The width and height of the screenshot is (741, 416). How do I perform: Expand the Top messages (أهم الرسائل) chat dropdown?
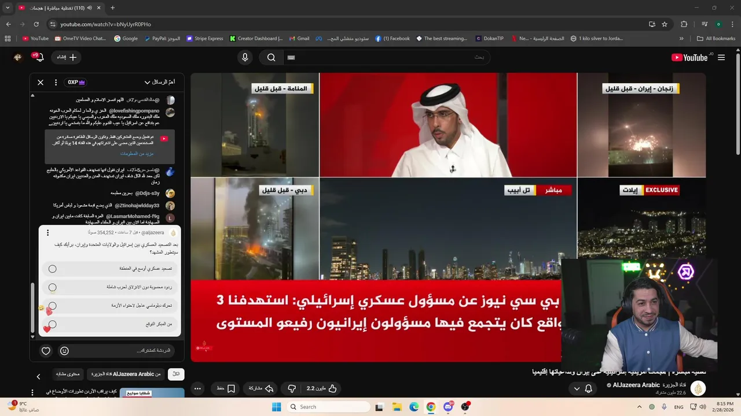160,82
